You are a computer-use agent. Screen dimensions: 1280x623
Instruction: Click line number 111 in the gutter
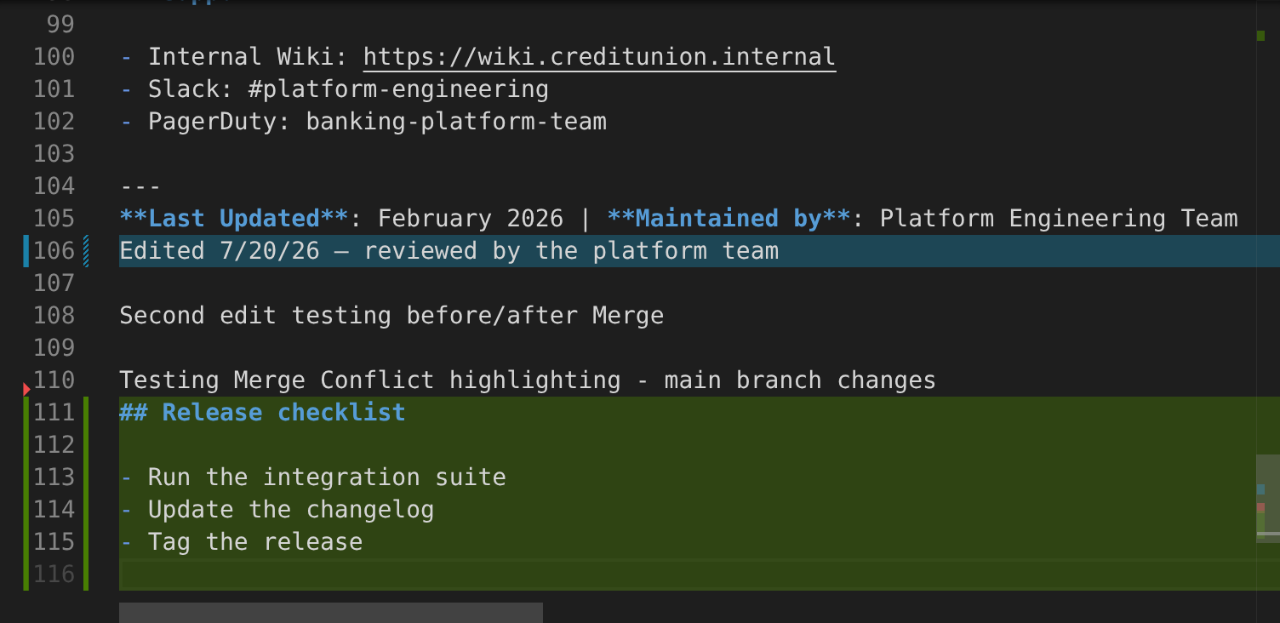(x=54, y=413)
